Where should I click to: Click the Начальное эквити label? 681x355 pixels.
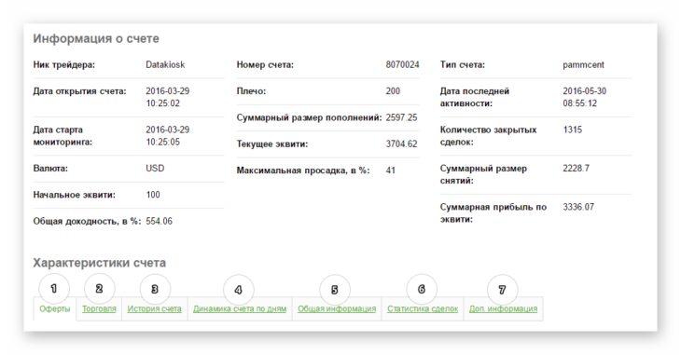75,195
